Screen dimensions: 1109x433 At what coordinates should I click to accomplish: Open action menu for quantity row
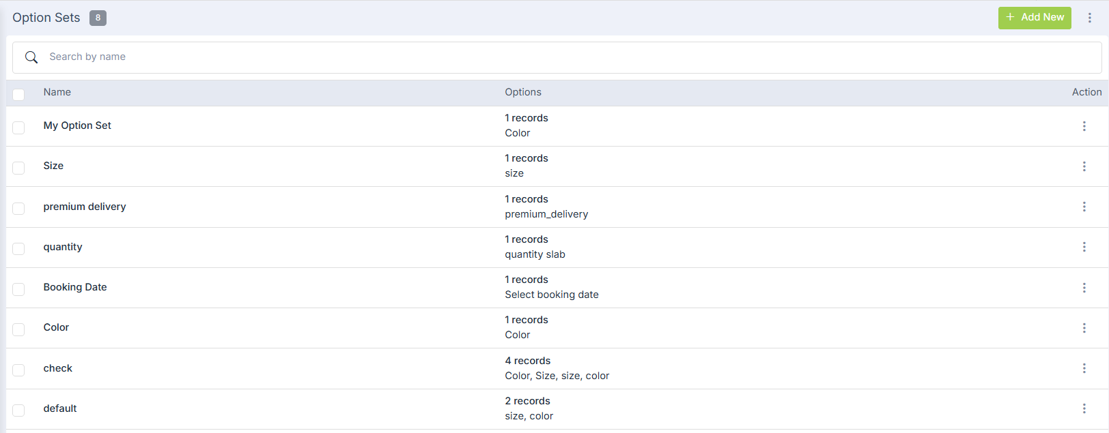coord(1084,247)
